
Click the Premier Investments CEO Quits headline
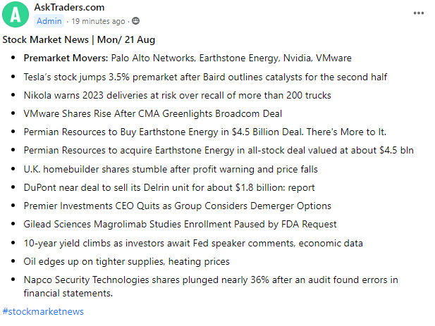[x=177, y=206]
